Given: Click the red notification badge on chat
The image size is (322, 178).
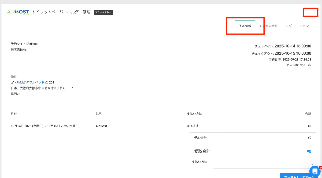Looking at the screenshot, I should 320,167.
